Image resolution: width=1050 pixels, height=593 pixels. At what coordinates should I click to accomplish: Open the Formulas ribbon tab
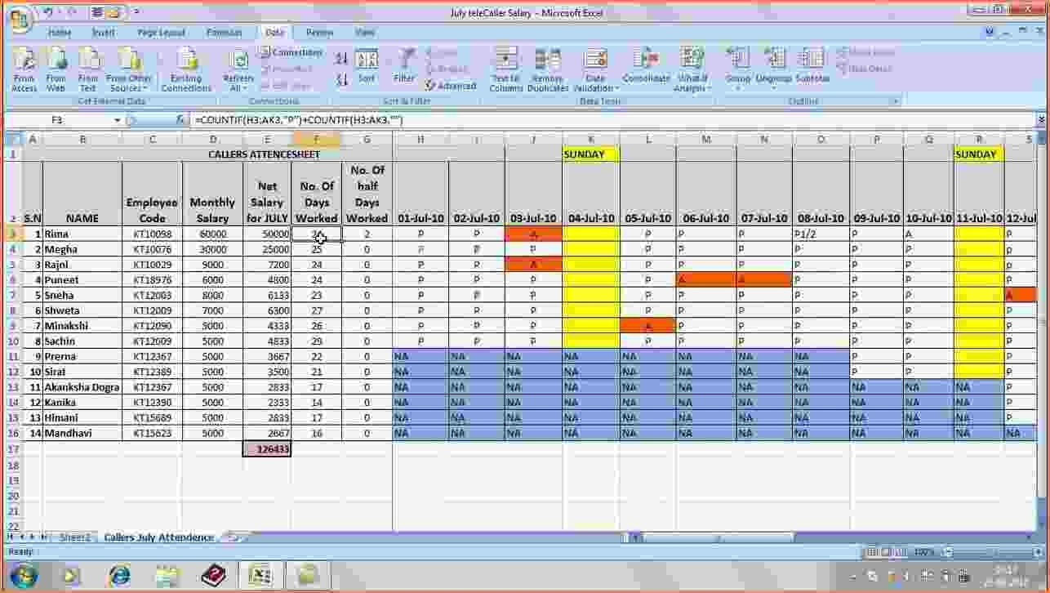click(x=224, y=33)
